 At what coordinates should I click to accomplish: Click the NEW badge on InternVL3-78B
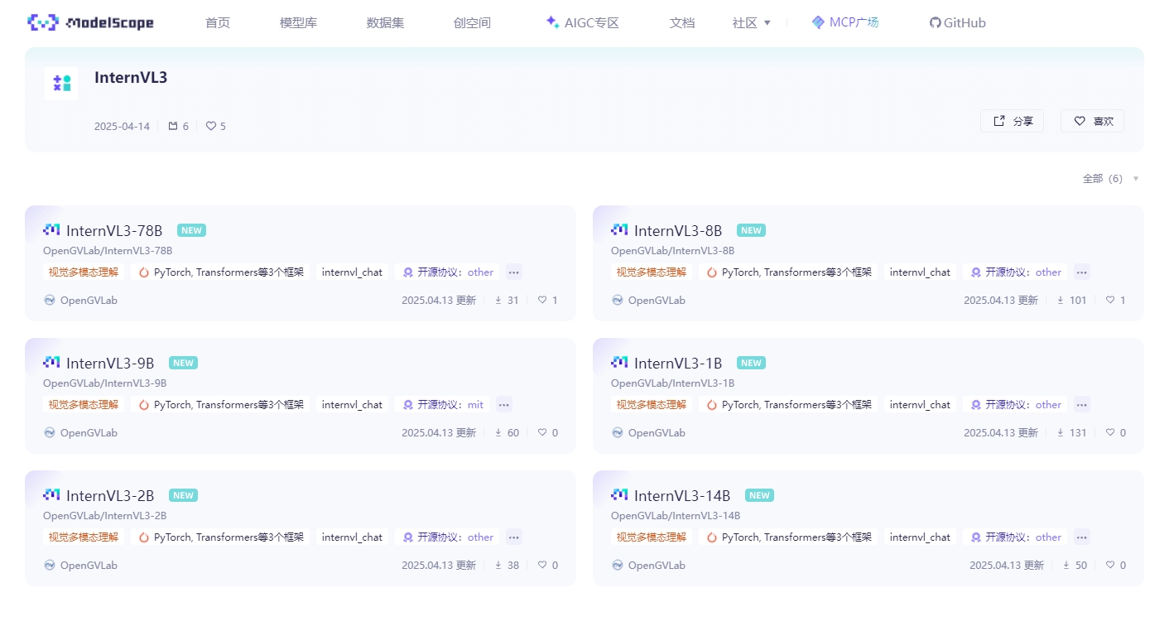[191, 230]
